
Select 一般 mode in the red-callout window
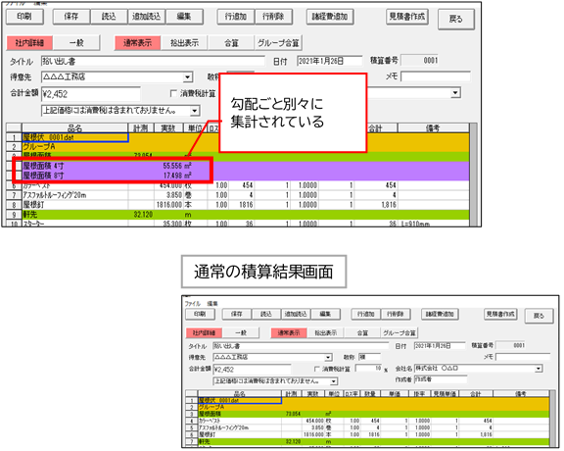tap(76, 43)
